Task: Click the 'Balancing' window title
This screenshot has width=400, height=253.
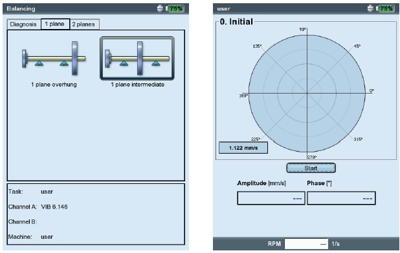Action: pos(21,8)
